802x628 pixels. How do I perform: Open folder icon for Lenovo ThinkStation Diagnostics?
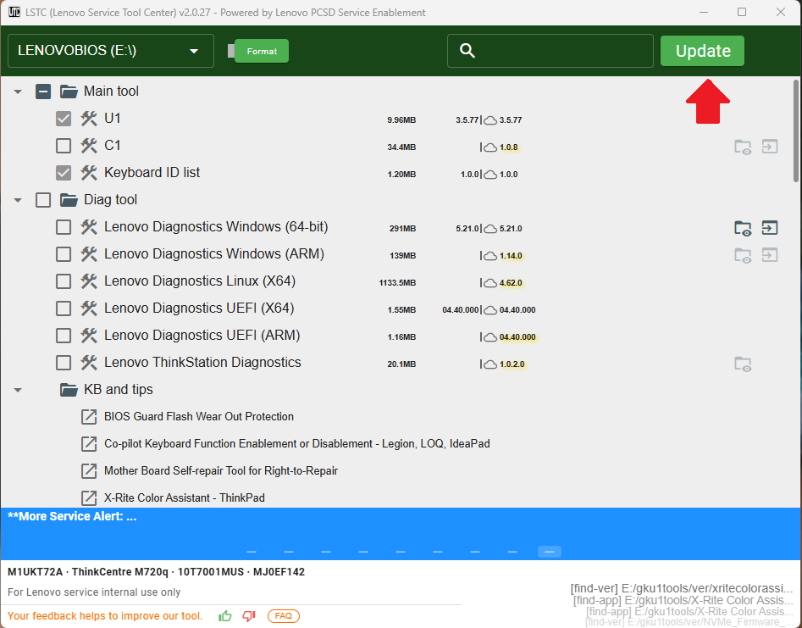coord(742,364)
